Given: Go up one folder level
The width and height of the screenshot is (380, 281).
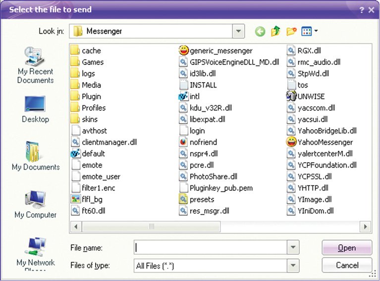Looking at the screenshot, I should pyautogui.click(x=275, y=31).
